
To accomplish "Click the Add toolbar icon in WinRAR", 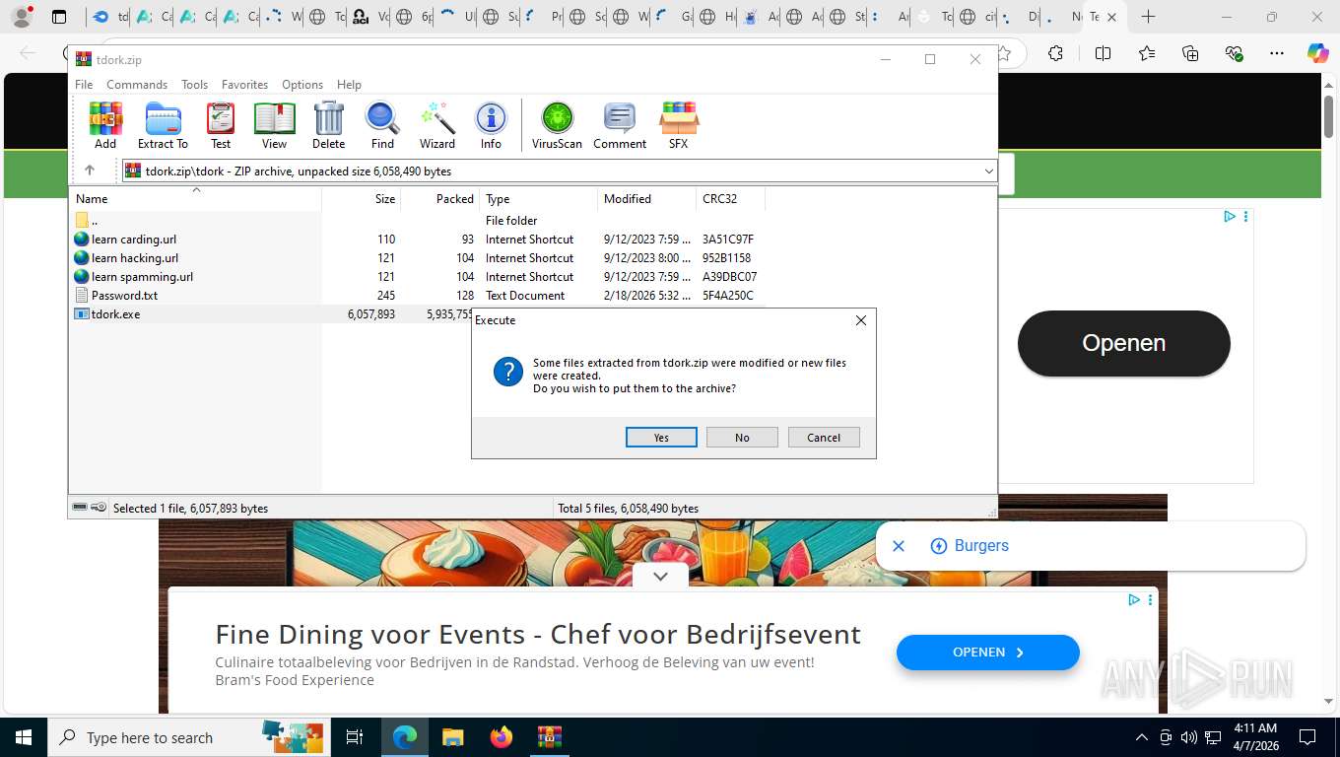I will click(105, 125).
